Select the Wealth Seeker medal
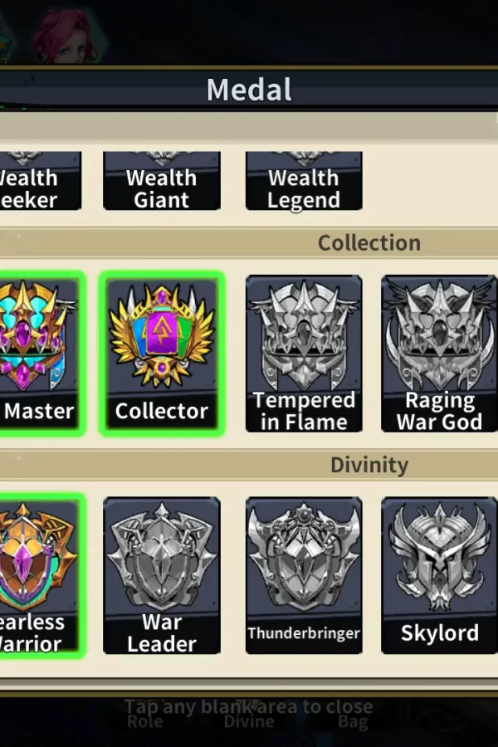 coord(41,181)
